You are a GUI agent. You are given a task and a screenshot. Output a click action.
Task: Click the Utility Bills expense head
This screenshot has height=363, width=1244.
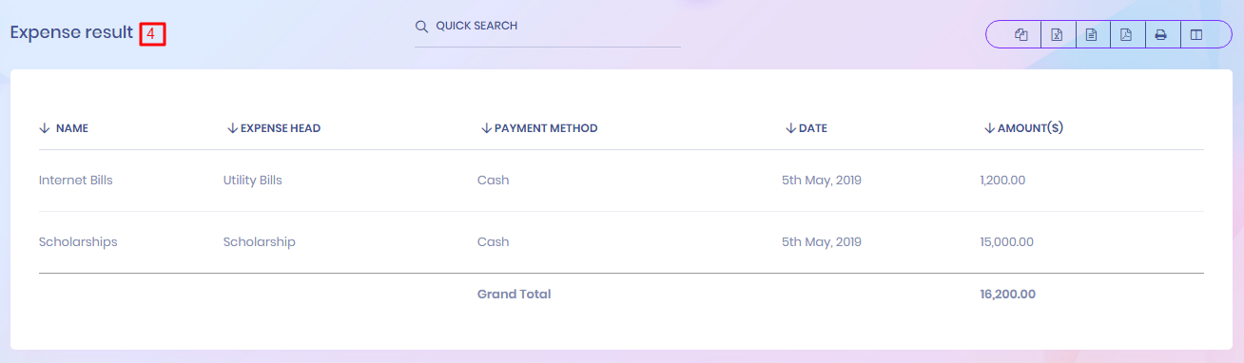[x=253, y=180]
